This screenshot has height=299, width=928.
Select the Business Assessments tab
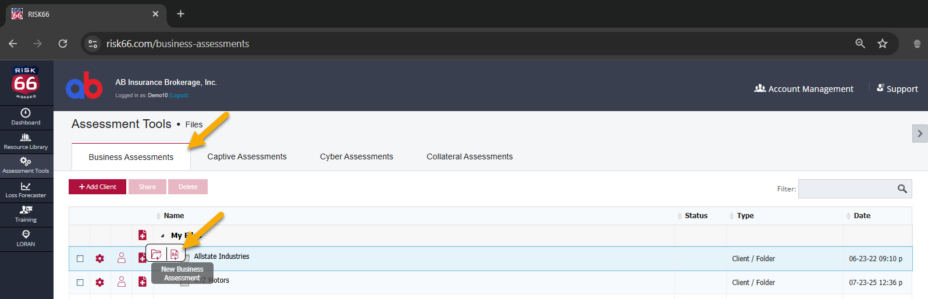click(x=131, y=157)
